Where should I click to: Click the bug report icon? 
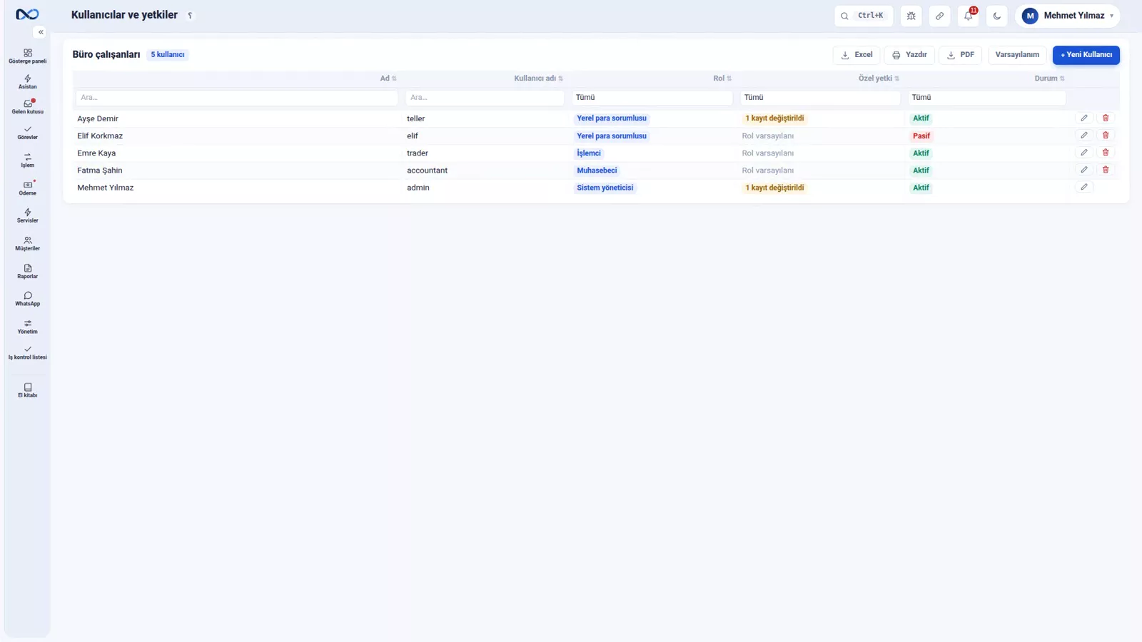911,16
